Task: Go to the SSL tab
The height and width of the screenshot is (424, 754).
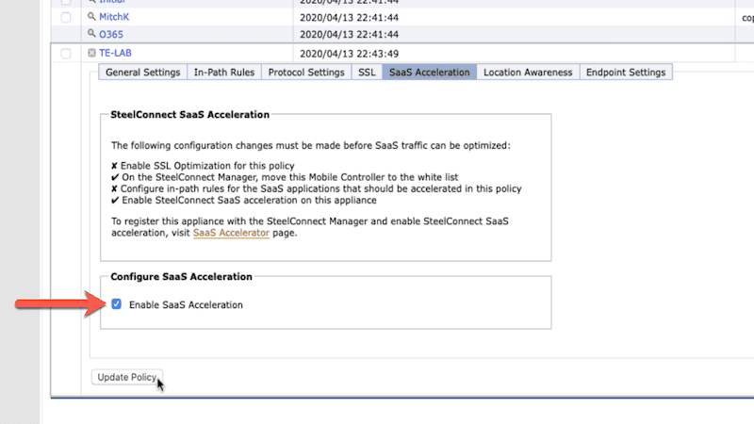Action: click(367, 73)
